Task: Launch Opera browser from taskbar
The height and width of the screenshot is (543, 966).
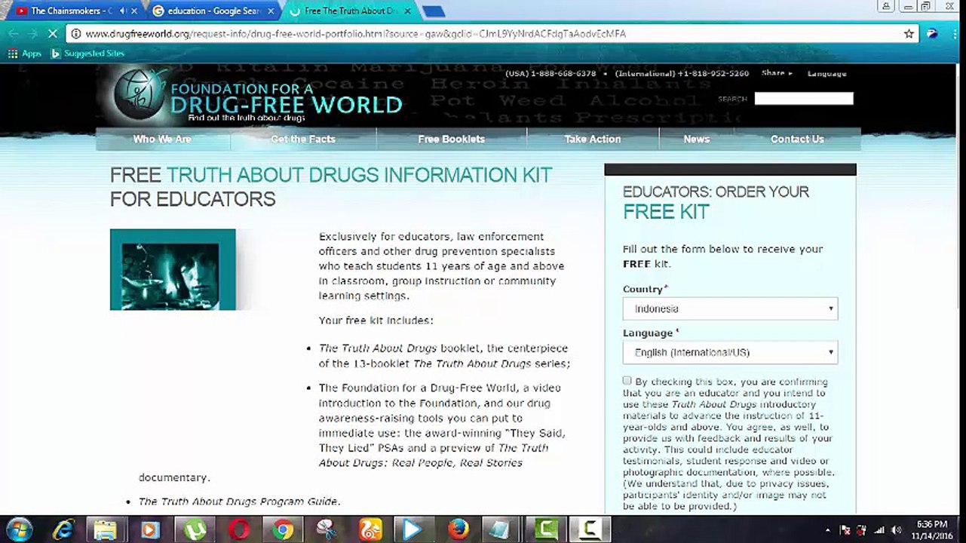Action: [x=239, y=529]
